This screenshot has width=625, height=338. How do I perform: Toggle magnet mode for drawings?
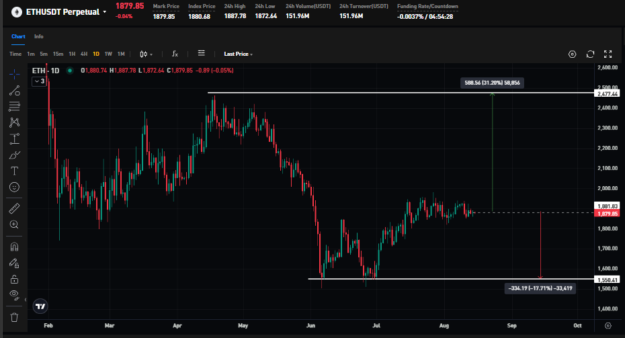click(14, 247)
